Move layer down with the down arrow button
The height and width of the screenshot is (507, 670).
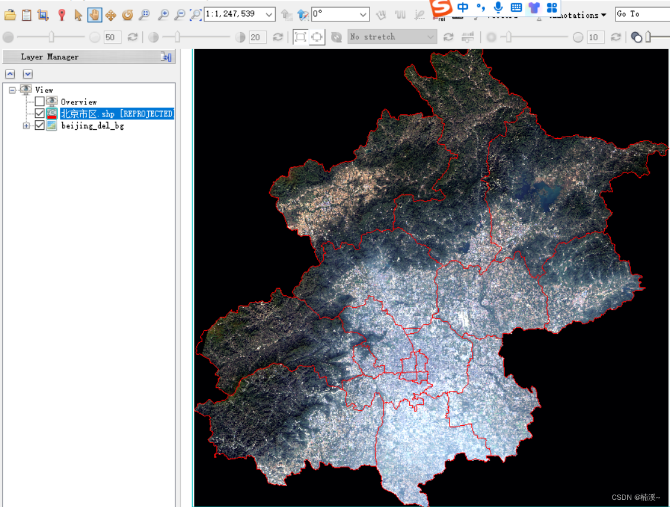tap(28, 74)
